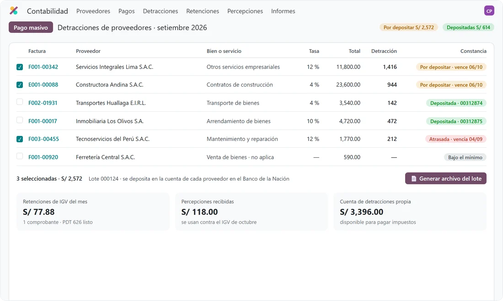Click Venta de bienes · no aplica cell

(240, 157)
